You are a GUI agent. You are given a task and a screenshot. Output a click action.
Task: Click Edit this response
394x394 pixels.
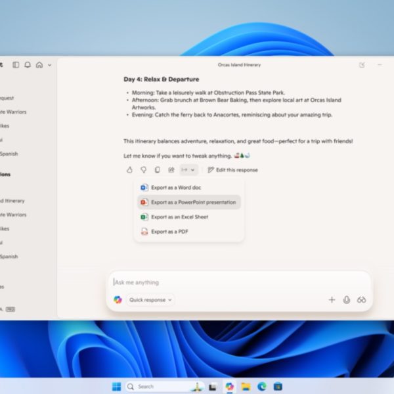pos(232,170)
